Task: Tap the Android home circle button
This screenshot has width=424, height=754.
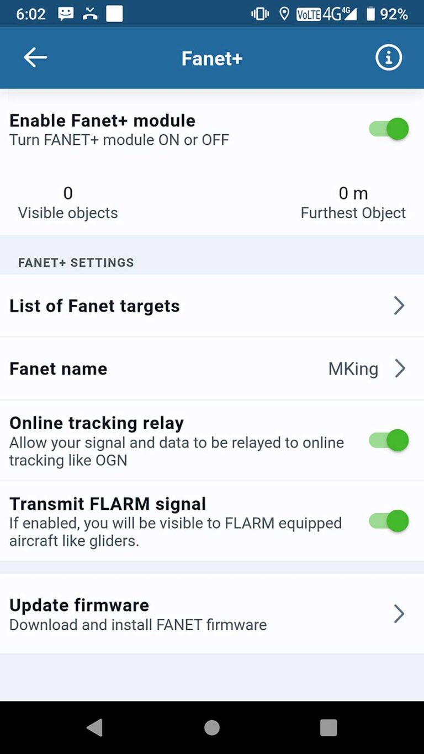Action: [212, 727]
